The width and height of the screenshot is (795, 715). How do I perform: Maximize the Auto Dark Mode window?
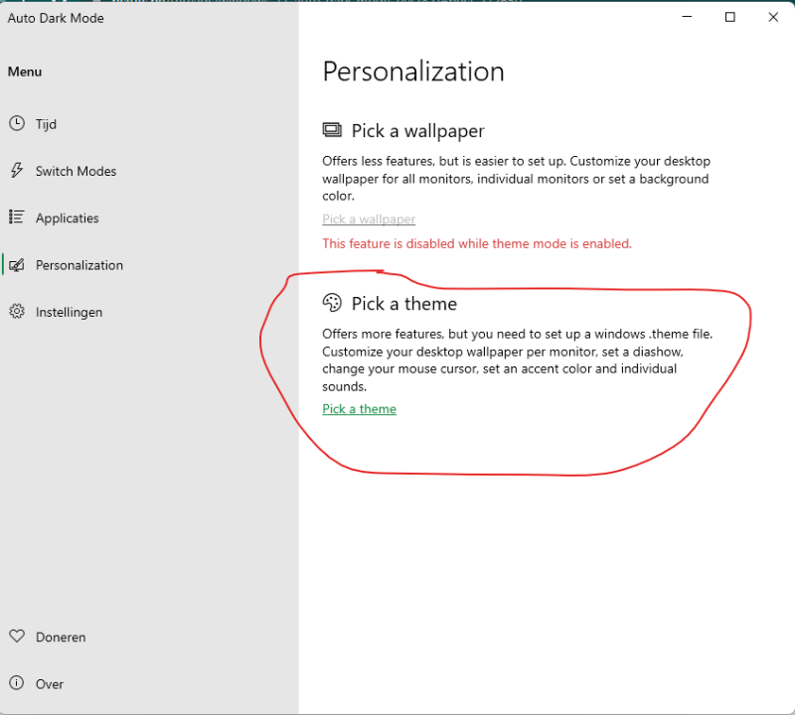(730, 17)
